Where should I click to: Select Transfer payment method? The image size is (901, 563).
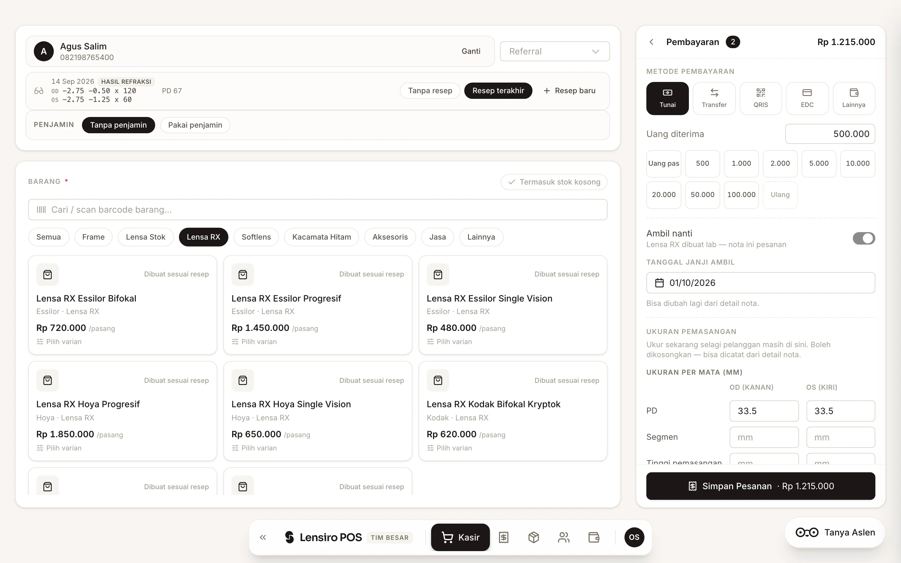point(714,99)
